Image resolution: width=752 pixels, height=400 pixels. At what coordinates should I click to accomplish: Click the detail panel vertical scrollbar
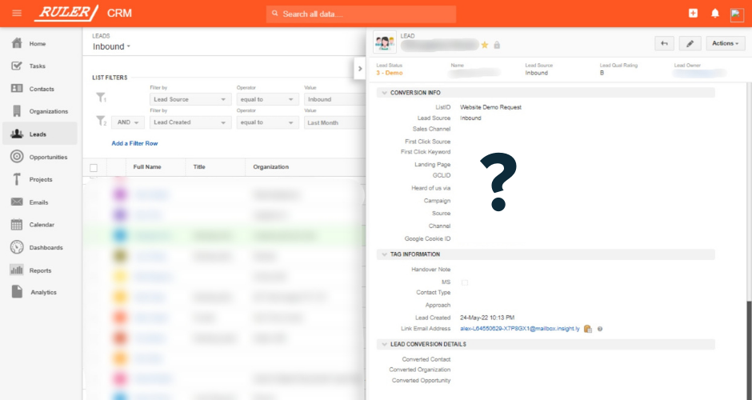749,349
